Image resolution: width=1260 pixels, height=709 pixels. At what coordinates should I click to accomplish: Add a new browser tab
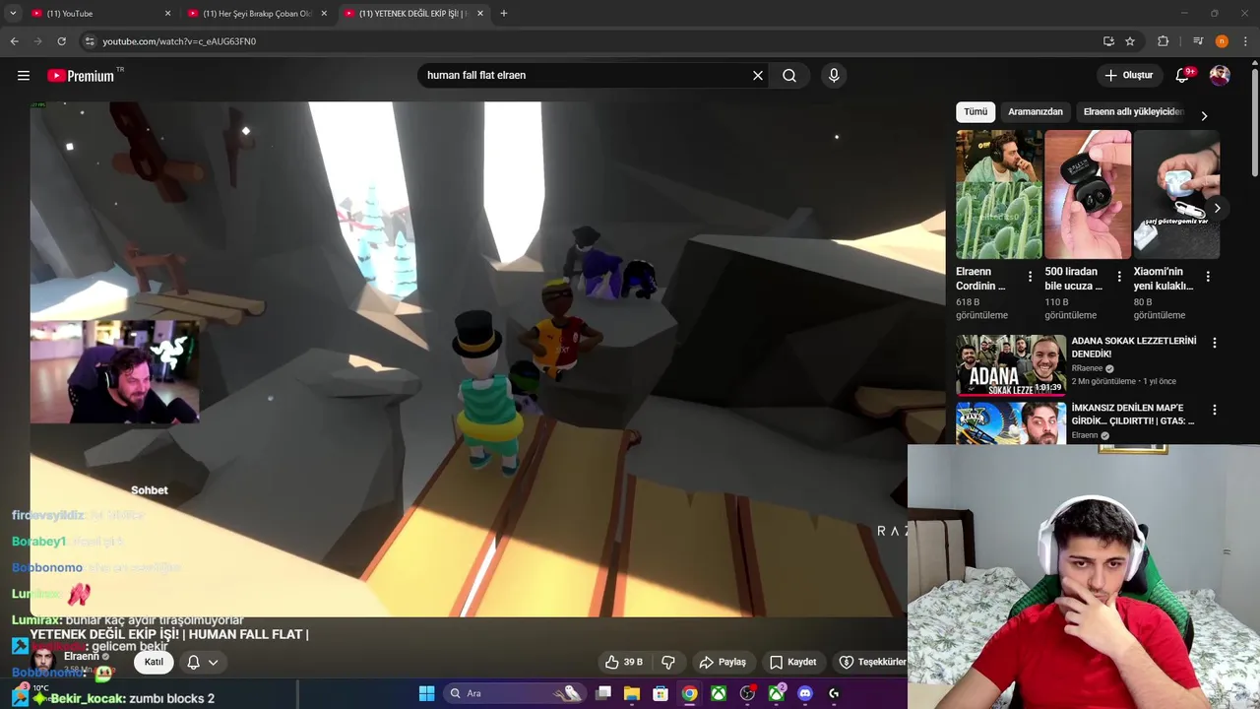pyautogui.click(x=503, y=14)
